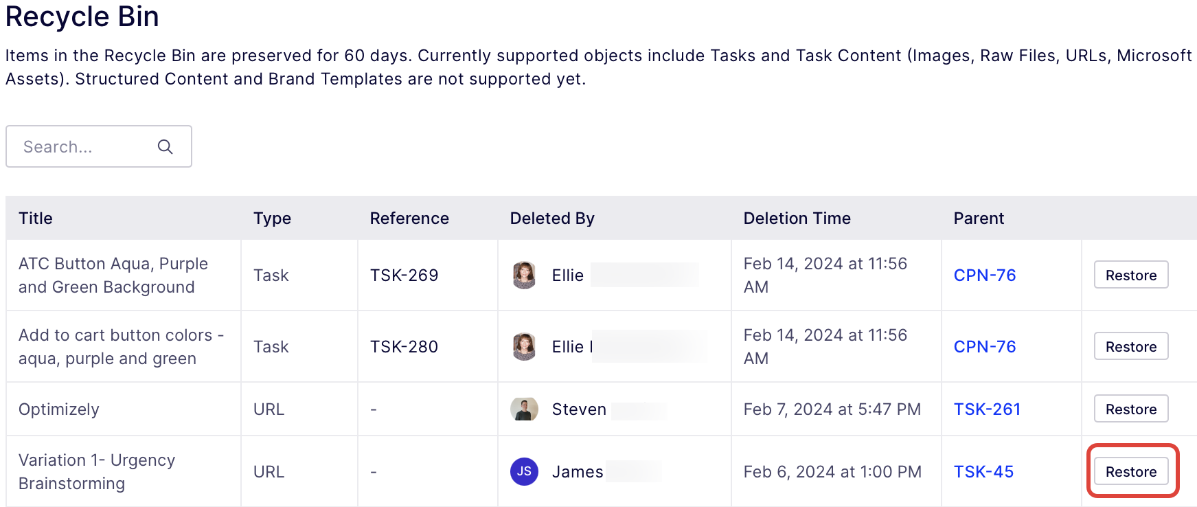The width and height of the screenshot is (1197, 507).
Task: Click the Deleted By column header
Action: pos(552,218)
